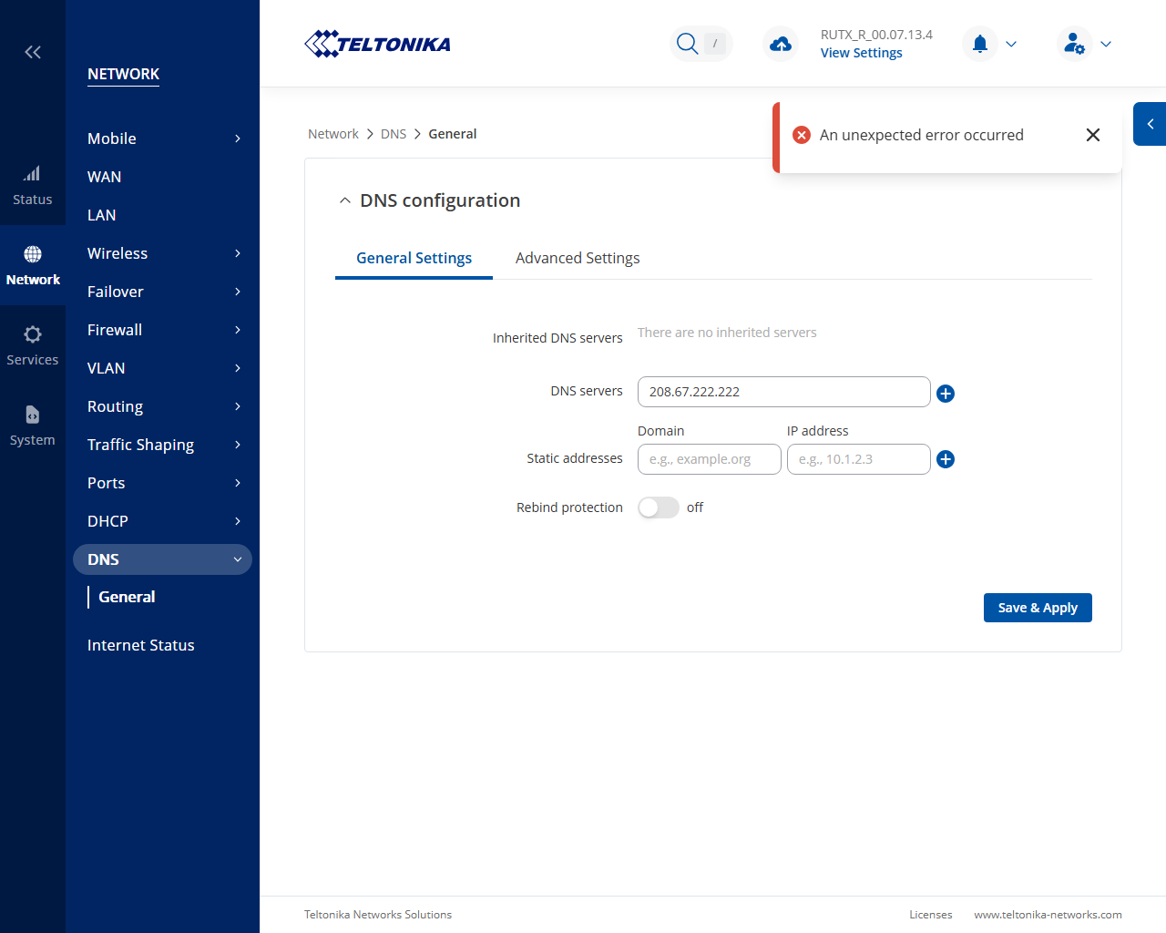Screen dimensions: 1166x933
Task: Switch to Advanced Settings tab
Action: click(578, 258)
